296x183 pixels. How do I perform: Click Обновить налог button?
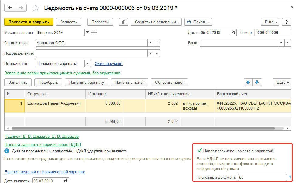169,82
